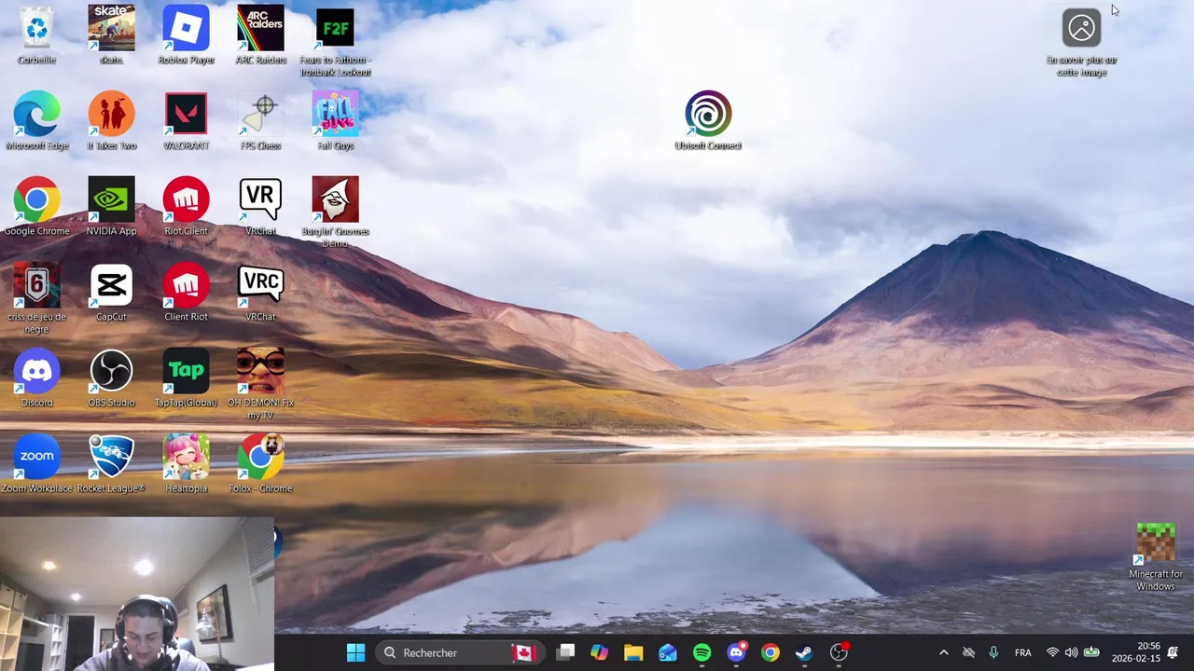Select the Google Chrome desktop shortcut
The image size is (1194, 671).
36,207
